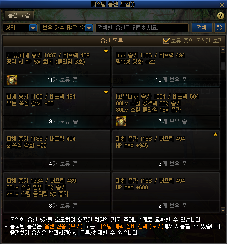This screenshot has height=244, width=227.
Task: Open 커스텀 에픽 장비 선택 (보기) link
Action: pyautogui.click(x=130, y=226)
